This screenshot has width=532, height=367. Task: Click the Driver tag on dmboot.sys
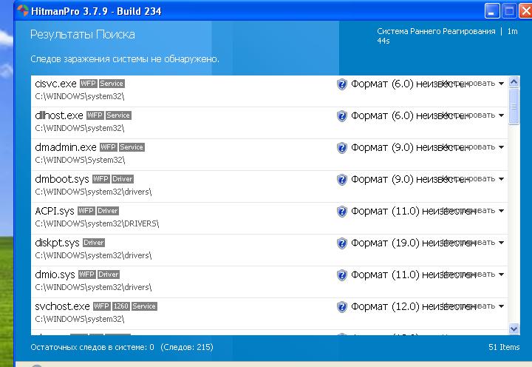click(x=123, y=179)
